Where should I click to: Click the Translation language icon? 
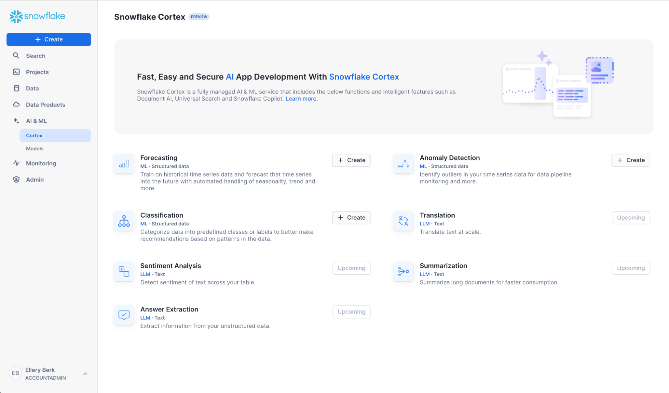[403, 221]
